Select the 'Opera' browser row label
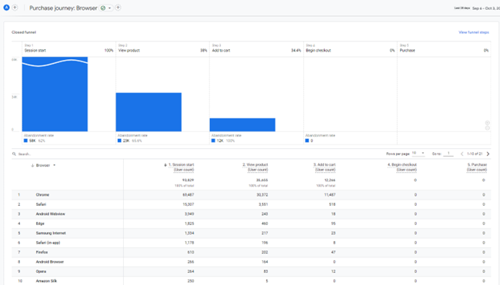The image size is (500, 285). point(41,271)
